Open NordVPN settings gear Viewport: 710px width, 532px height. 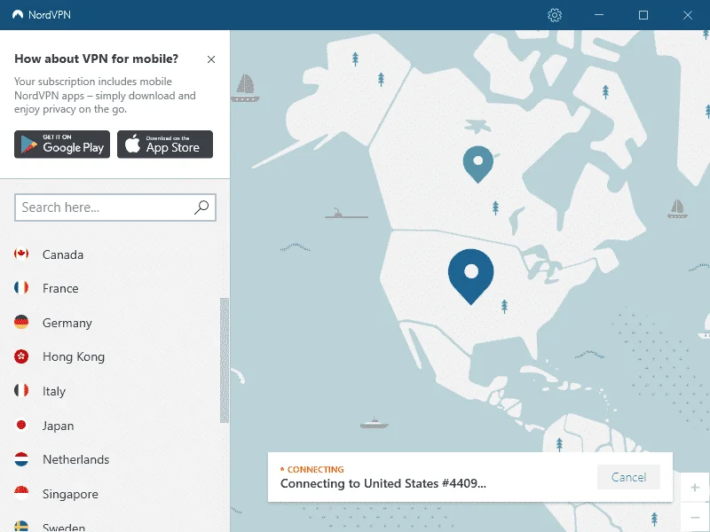[554, 15]
